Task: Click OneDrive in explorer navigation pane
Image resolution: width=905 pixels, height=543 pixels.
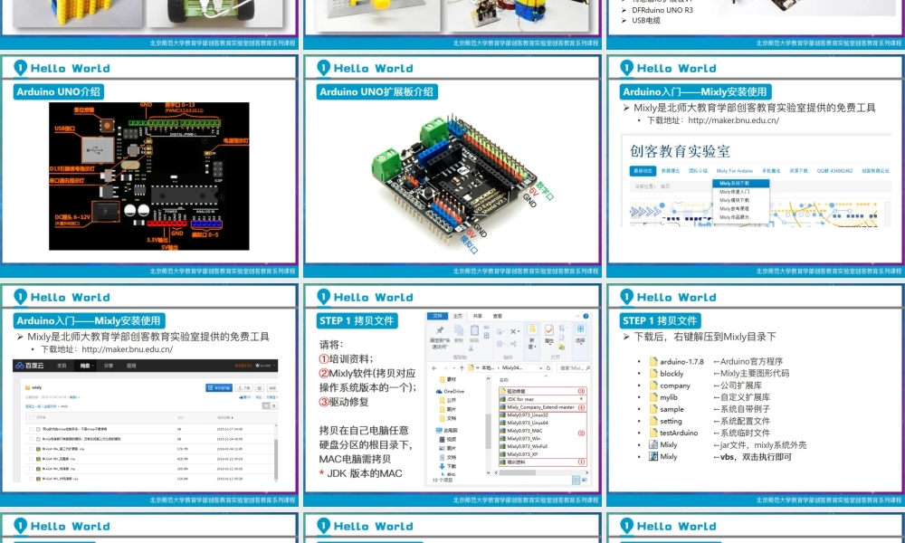Action: coord(450,391)
